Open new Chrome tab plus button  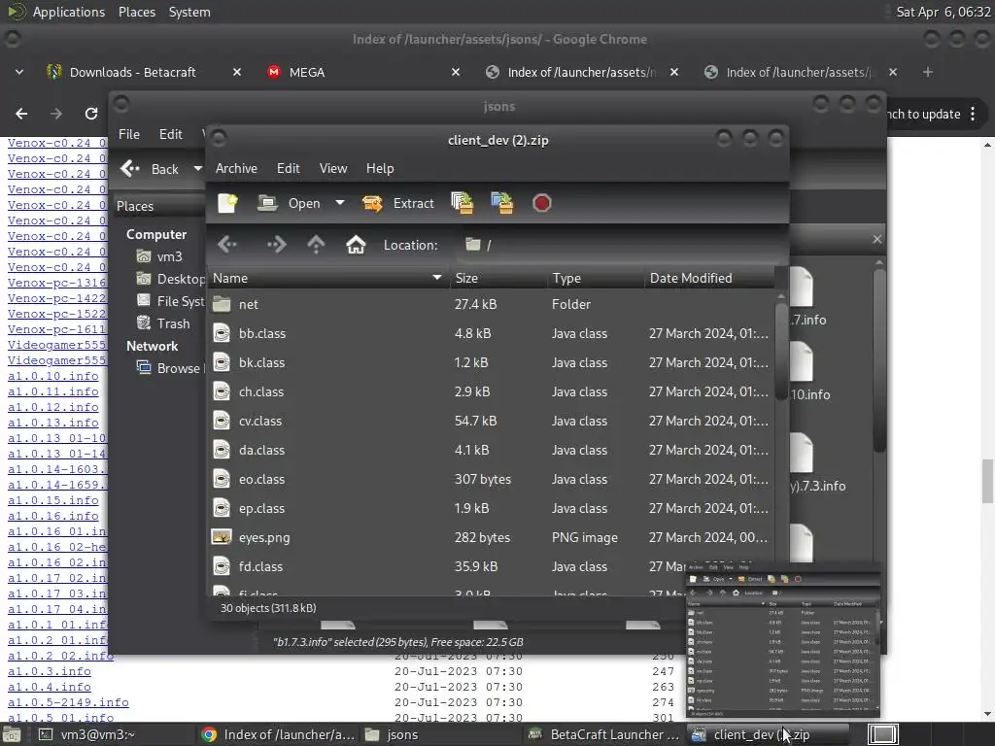(x=928, y=72)
